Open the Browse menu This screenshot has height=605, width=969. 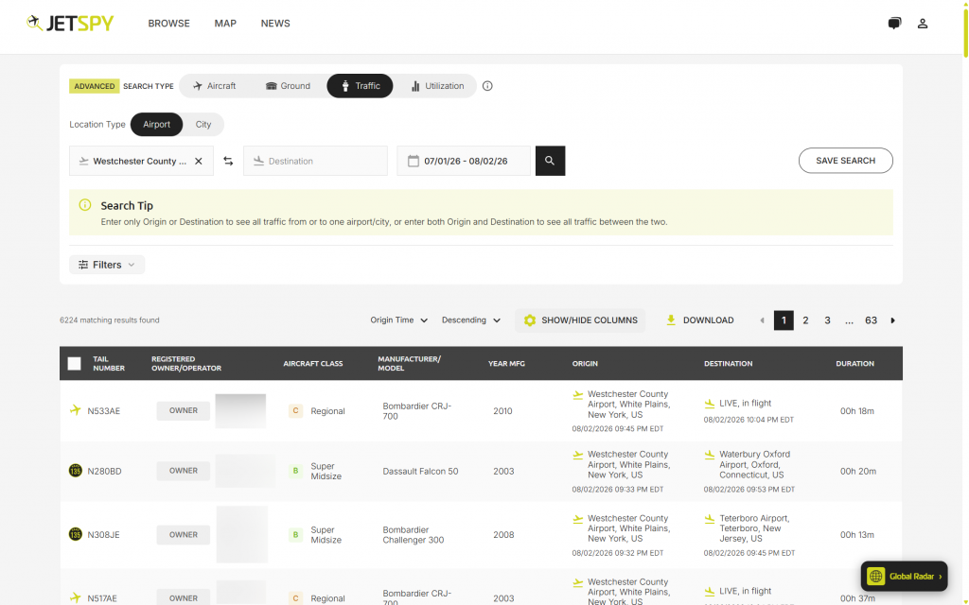coord(168,24)
